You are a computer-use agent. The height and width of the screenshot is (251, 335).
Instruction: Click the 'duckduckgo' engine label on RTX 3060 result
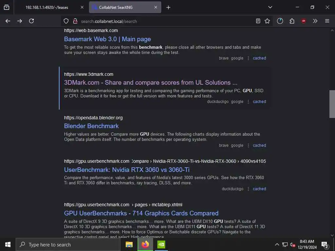coord(233,189)
